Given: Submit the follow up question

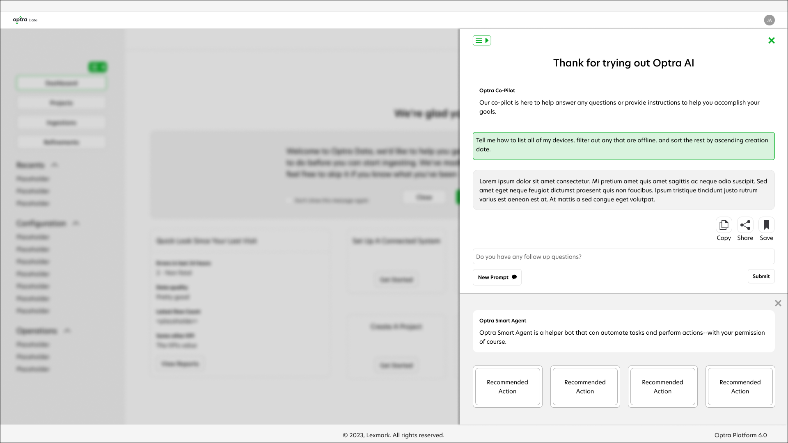Looking at the screenshot, I should [x=761, y=276].
